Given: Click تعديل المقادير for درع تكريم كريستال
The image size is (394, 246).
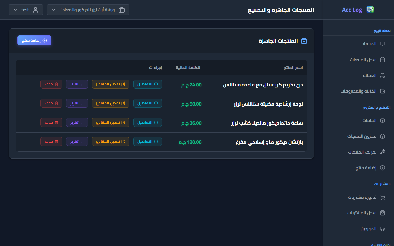Looking at the screenshot, I should pos(111,84).
